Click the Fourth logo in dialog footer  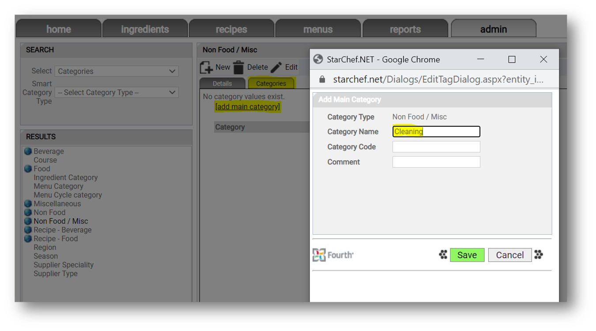click(x=333, y=255)
